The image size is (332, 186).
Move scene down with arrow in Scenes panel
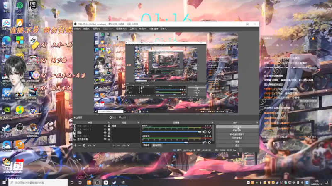(x=129, y=145)
